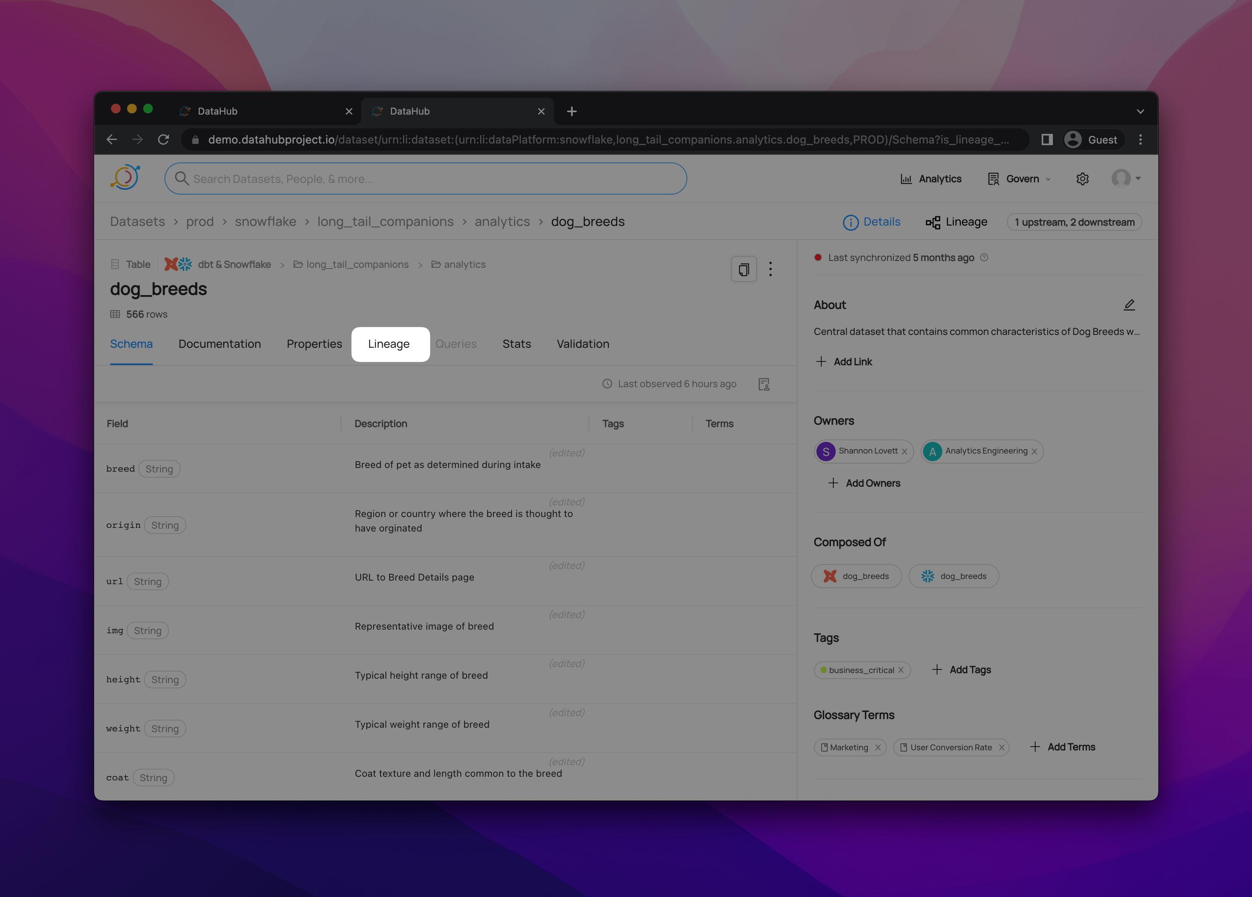
Task: Click the edit About pencil icon
Action: tap(1129, 305)
